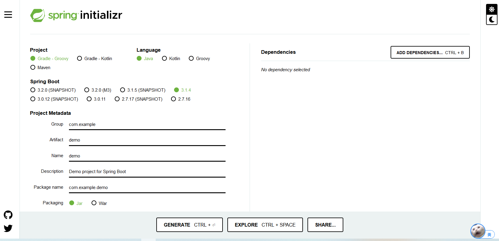499x241 pixels.
Task: Select Spring Boot 3.2.0 (M3)
Action: click(98, 90)
